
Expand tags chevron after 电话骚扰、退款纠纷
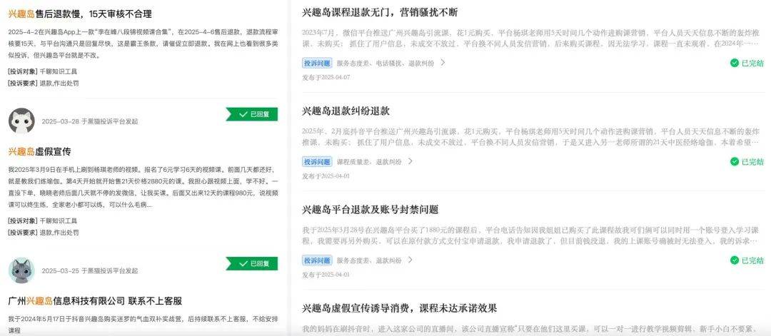pyautogui.click(x=443, y=63)
